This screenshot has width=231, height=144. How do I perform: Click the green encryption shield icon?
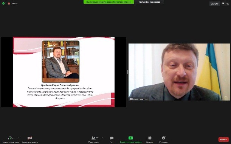(3, 3)
